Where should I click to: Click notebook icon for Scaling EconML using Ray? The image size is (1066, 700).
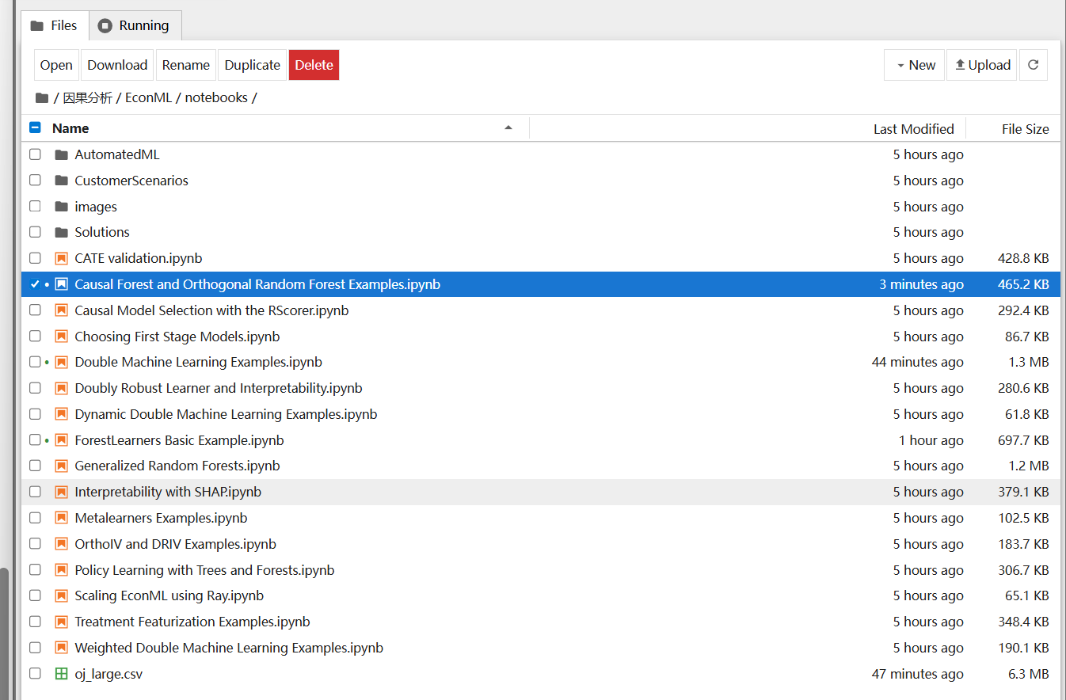(61, 595)
